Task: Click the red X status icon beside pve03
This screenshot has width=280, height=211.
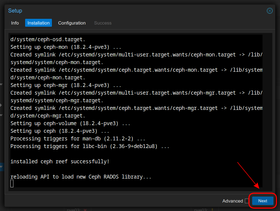Action: [85, 210]
